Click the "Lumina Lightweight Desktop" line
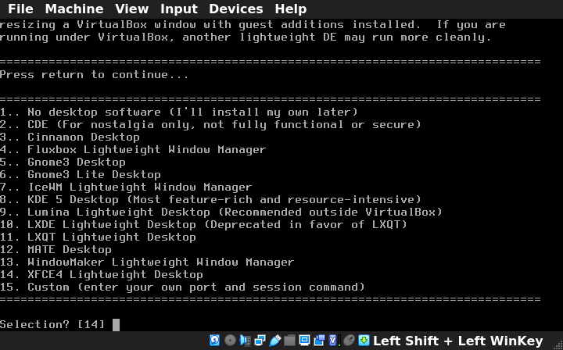The width and height of the screenshot is (563, 350). [221, 212]
